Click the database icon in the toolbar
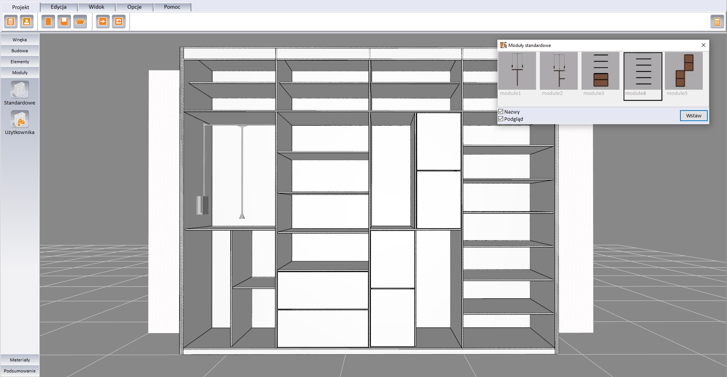Image resolution: width=727 pixels, height=377 pixels. [x=11, y=22]
